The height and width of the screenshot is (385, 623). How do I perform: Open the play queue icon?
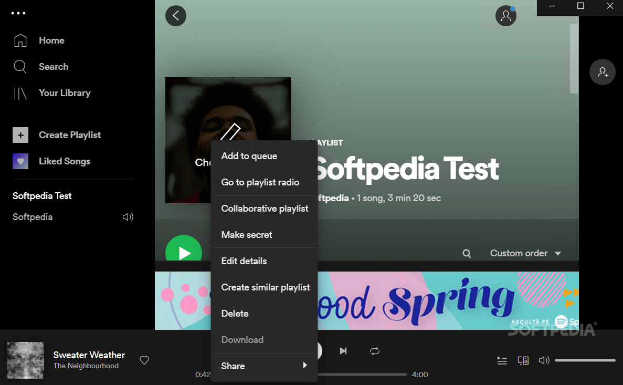coord(502,360)
